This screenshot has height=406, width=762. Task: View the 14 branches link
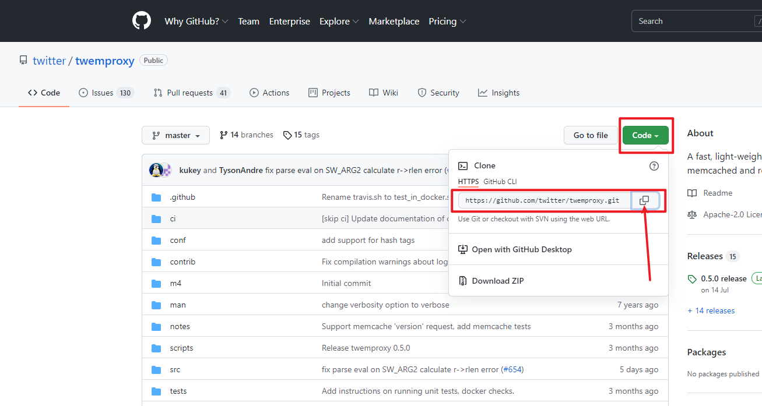tap(246, 135)
